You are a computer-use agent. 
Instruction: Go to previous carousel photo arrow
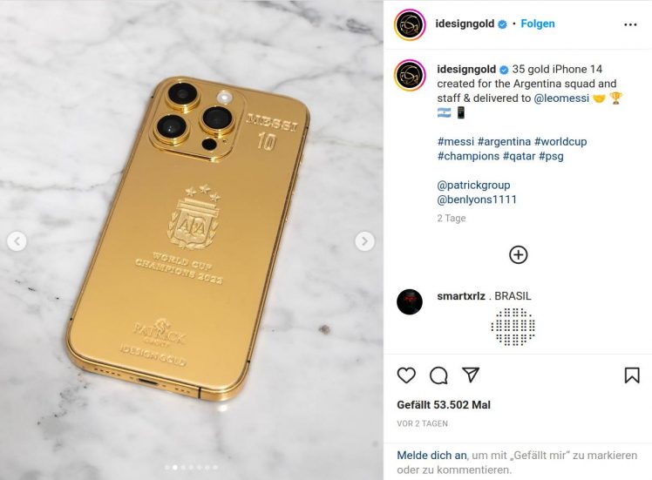tap(17, 241)
